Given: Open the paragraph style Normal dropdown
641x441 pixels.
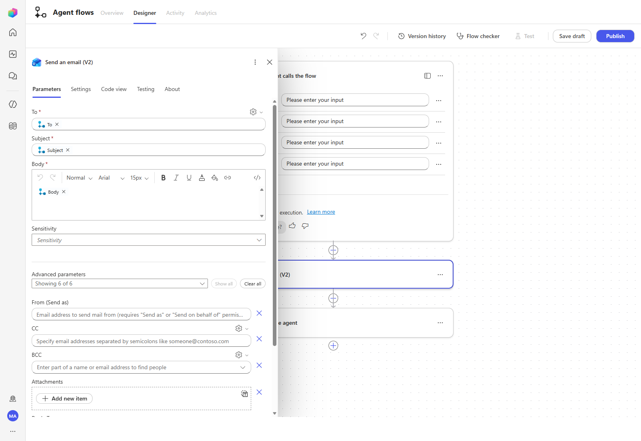Looking at the screenshot, I should (x=79, y=178).
